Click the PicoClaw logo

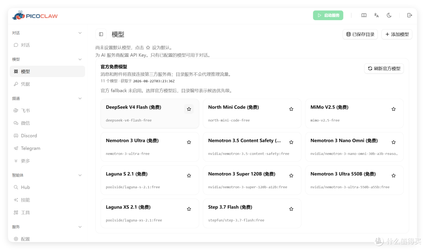tap(35, 16)
